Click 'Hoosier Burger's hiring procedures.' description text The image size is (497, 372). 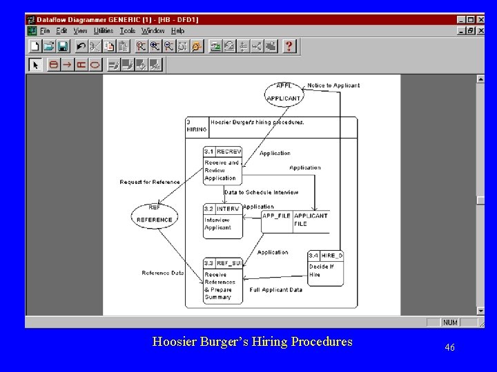tap(257, 122)
